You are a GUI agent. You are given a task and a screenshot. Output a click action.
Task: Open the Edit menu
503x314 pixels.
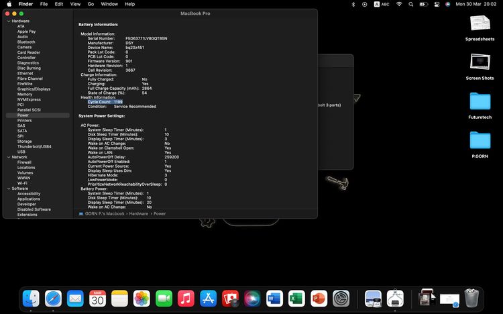[59, 4]
